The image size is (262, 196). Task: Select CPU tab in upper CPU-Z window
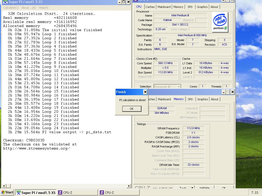[x=139, y=7]
